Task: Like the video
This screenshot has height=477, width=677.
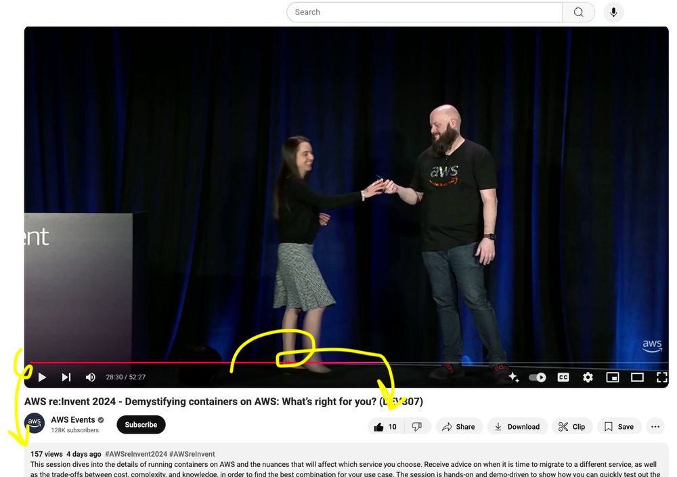Action: click(386, 427)
